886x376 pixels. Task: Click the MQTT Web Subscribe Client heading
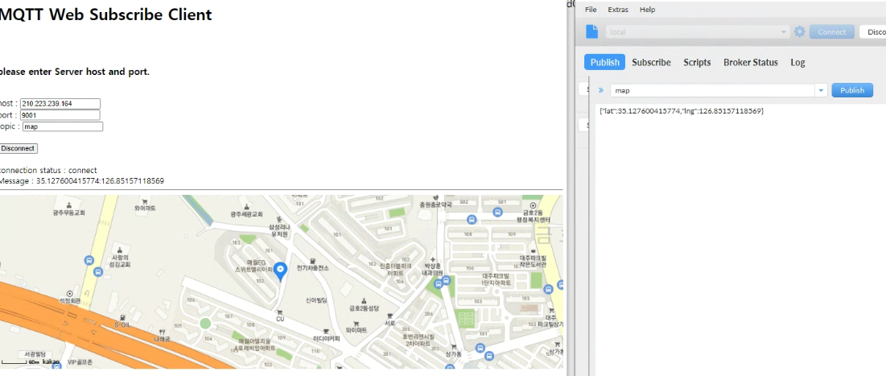click(x=105, y=14)
